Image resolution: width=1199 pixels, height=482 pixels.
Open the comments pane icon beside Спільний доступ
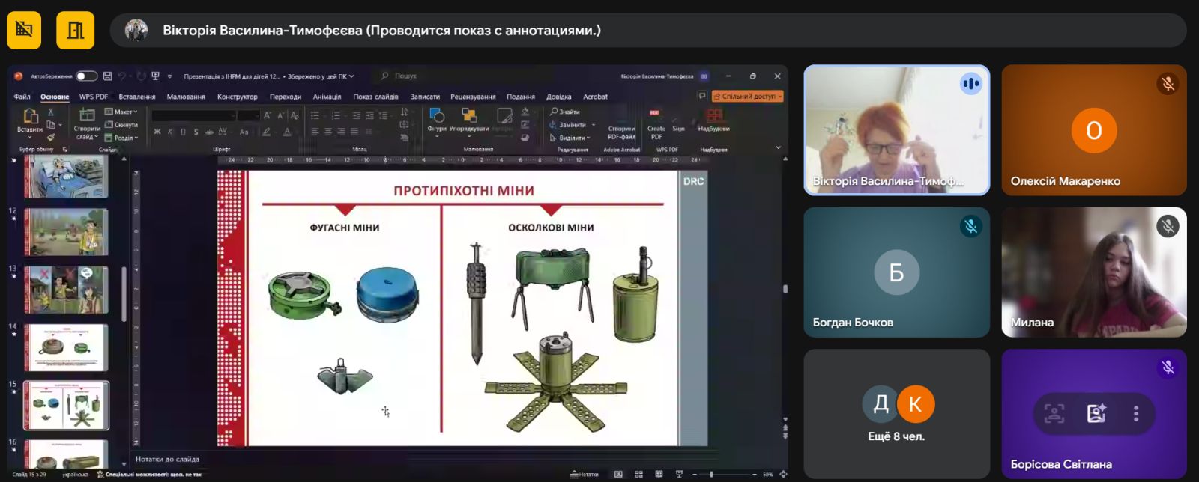(x=702, y=96)
